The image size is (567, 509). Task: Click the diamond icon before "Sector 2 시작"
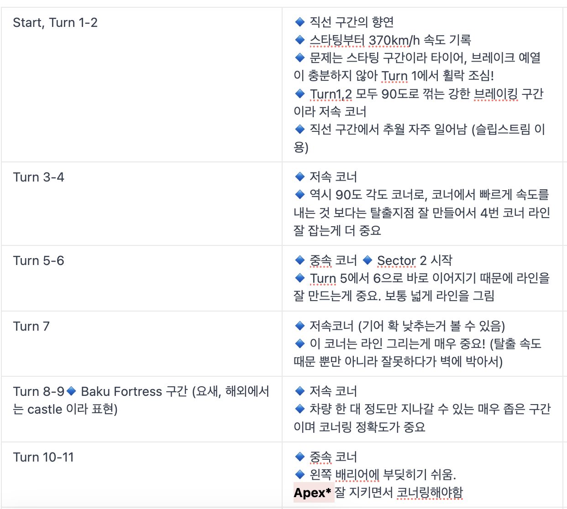point(367,260)
